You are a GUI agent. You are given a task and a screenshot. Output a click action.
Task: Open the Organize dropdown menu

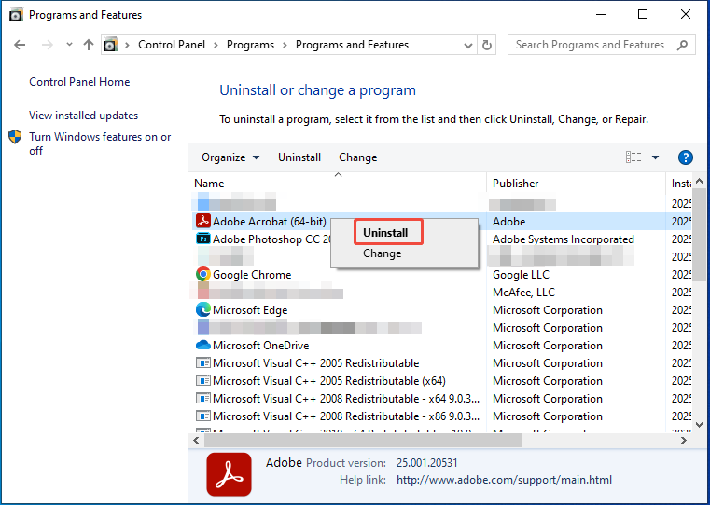pyautogui.click(x=230, y=157)
